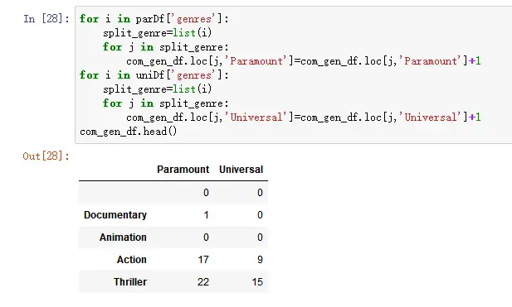Image resolution: width=512 pixels, height=307 pixels.
Task: Click Paramount value 22 in Thriller row
Action: [203, 282]
